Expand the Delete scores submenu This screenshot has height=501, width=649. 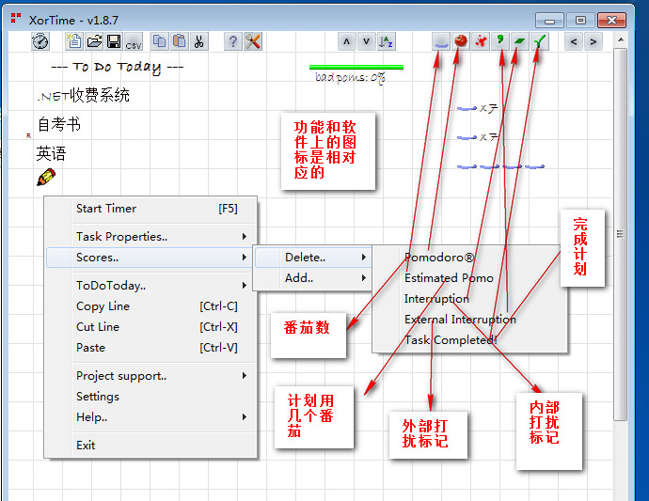(x=312, y=258)
